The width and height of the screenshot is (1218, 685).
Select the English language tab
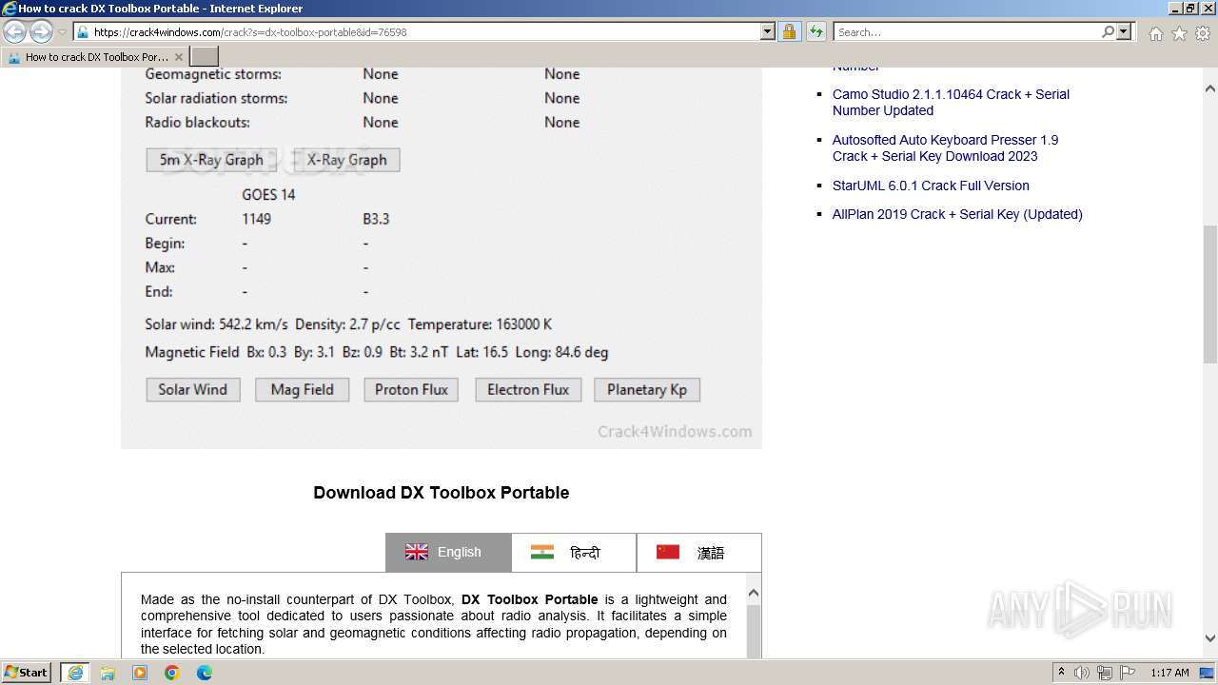[x=448, y=552]
